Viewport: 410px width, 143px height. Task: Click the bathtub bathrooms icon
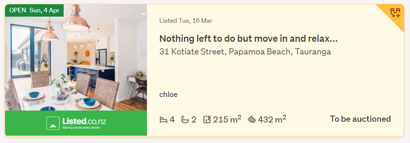tap(185, 120)
